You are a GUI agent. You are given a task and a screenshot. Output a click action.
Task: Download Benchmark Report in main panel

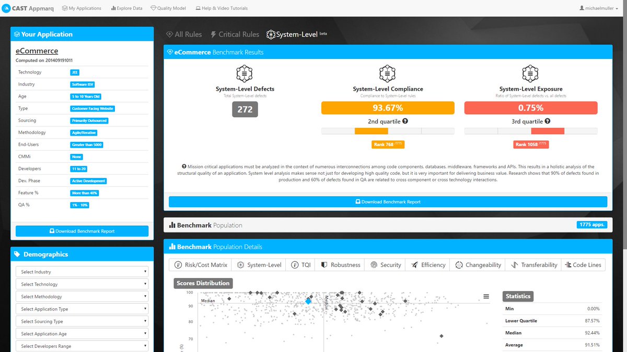click(x=388, y=202)
